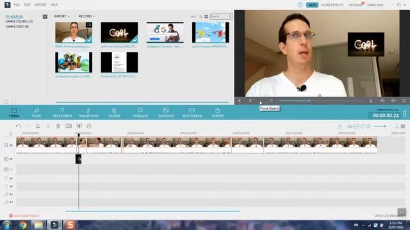Viewport: 410px width, 230px height.
Task: Stop the preview playback
Action: (x=271, y=101)
